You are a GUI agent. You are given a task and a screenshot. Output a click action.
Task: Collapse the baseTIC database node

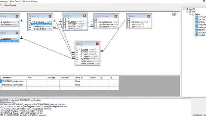(x=184, y=9)
